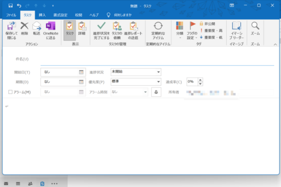Viewport: 281px width, 187px height.
Task: Collapse the ribbon with chevron
Action: tap(275, 44)
